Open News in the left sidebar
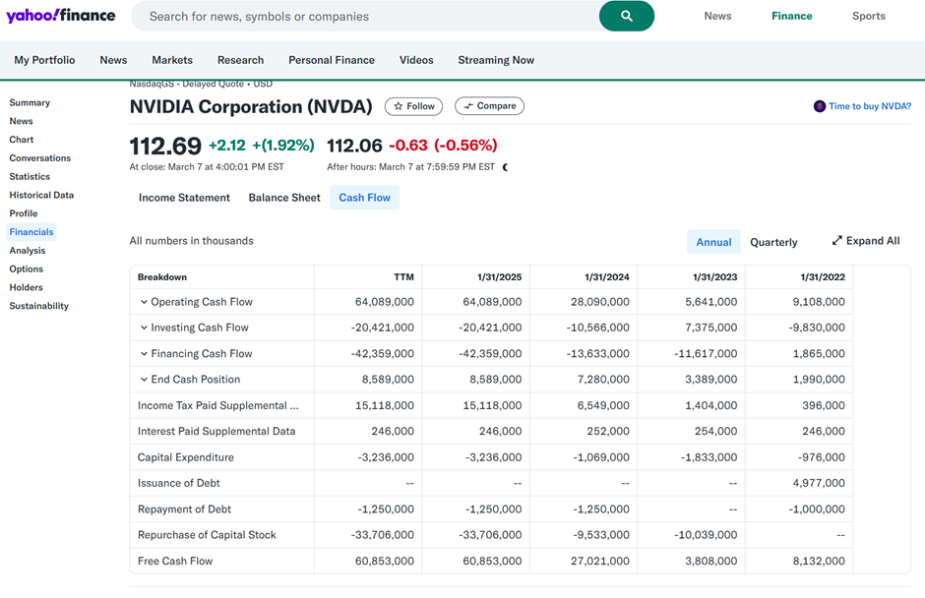The width and height of the screenshot is (925, 598). click(22, 121)
